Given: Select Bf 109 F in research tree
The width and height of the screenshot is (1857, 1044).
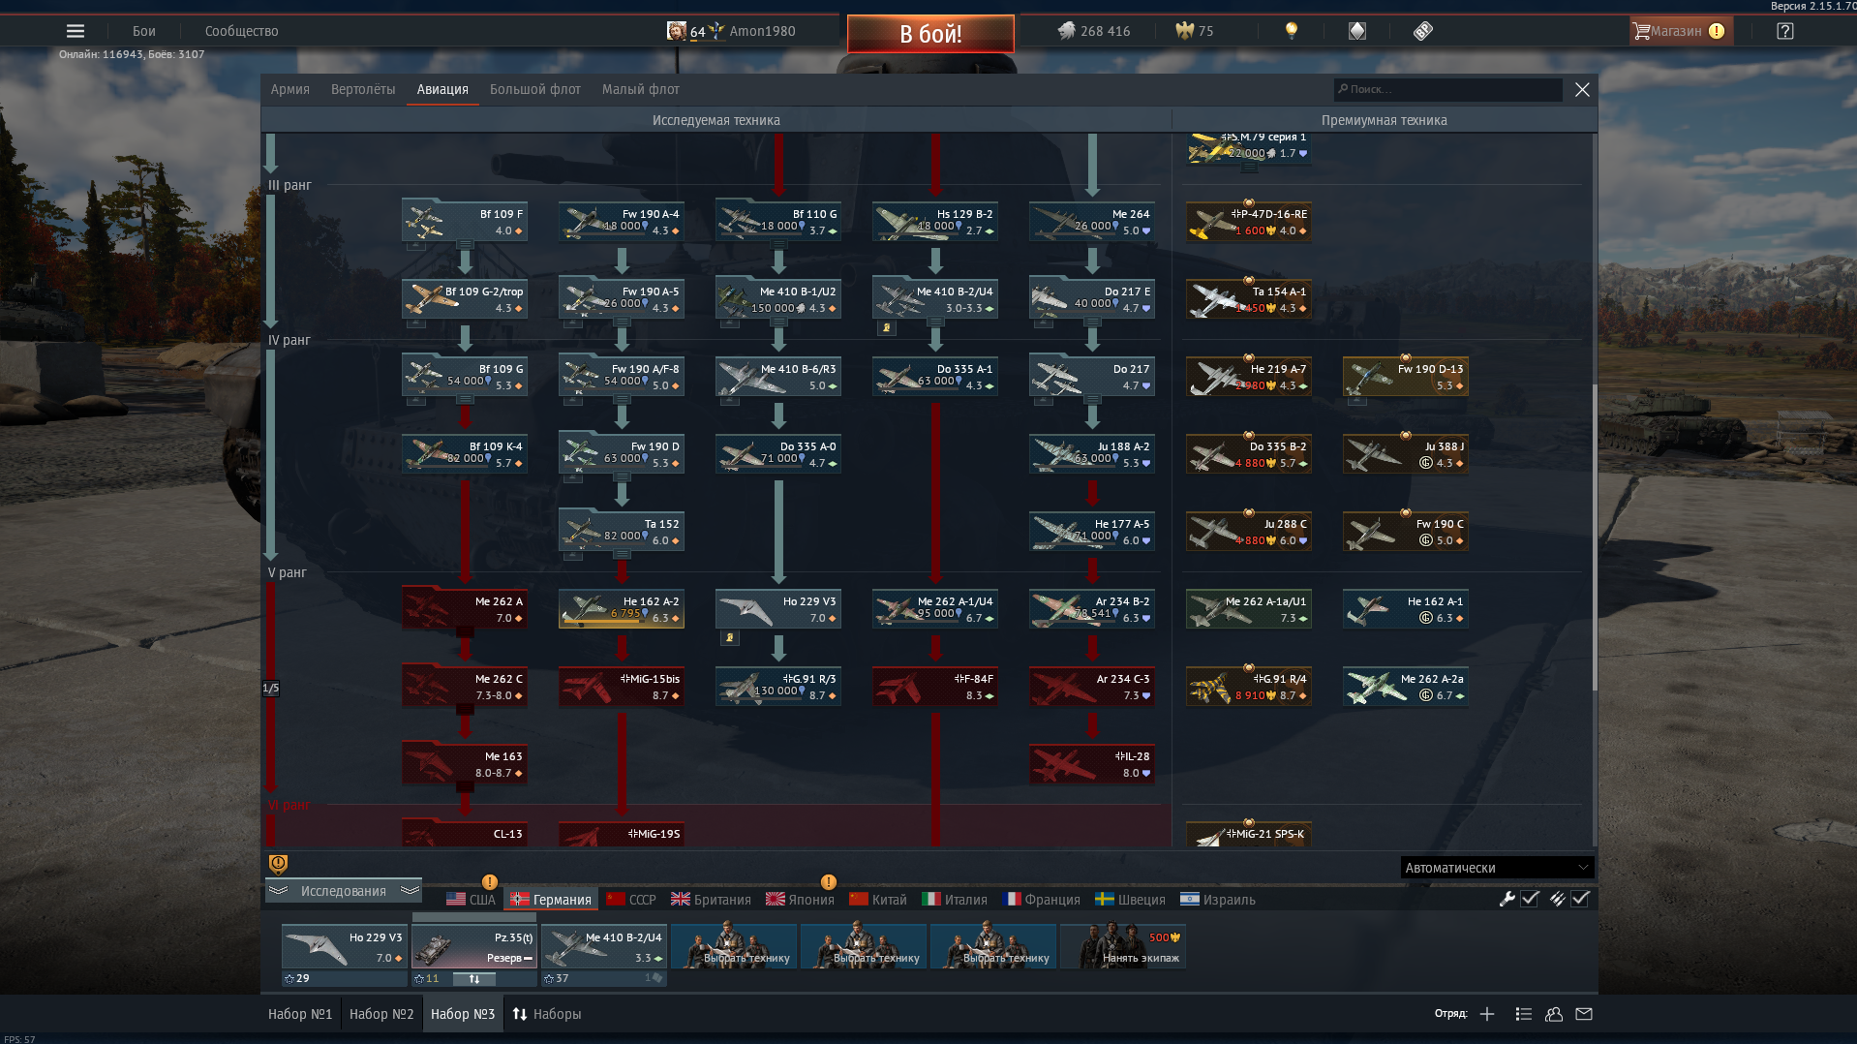Looking at the screenshot, I should point(465,222).
